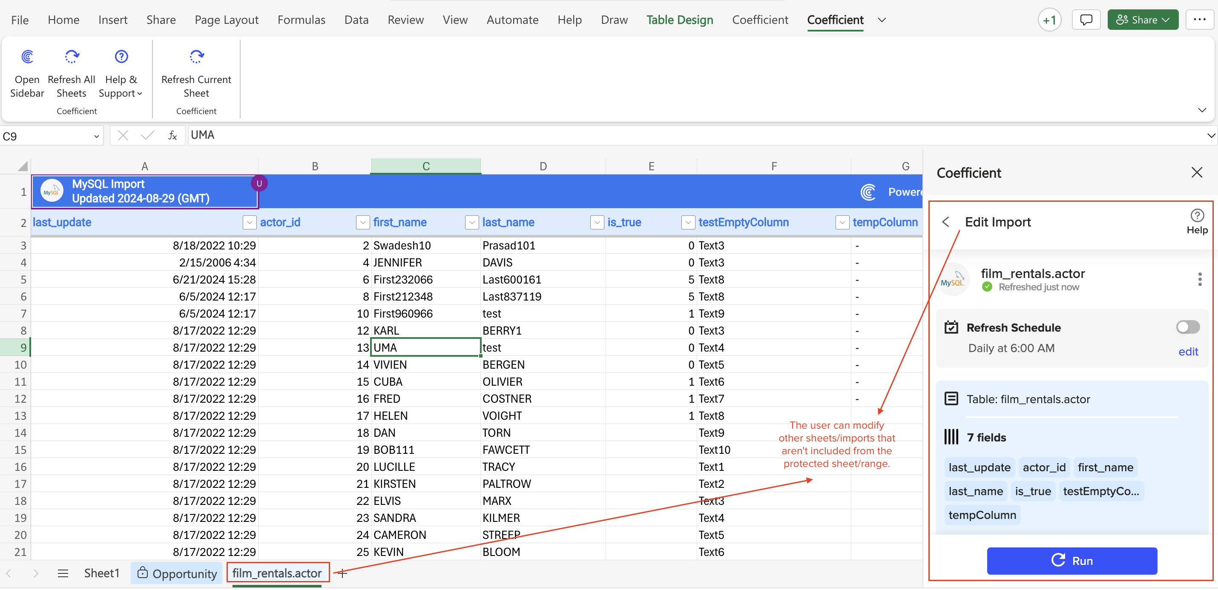Confirm formula entry checkmark icon

(x=147, y=136)
